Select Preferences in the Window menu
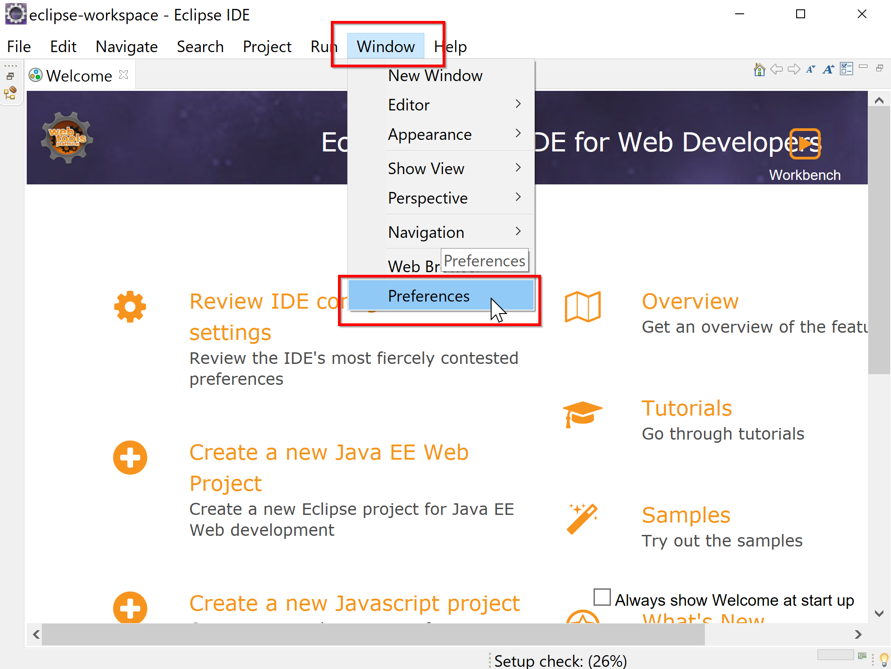The image size is (891, 669). point(441,296)
